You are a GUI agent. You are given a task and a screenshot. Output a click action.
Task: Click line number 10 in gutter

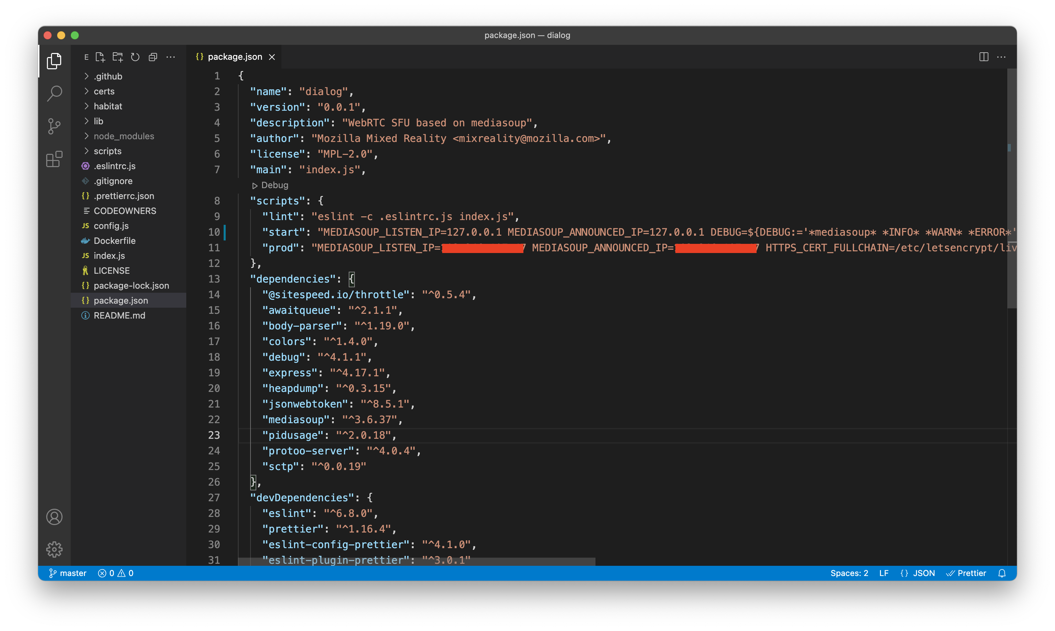(214, 232)
